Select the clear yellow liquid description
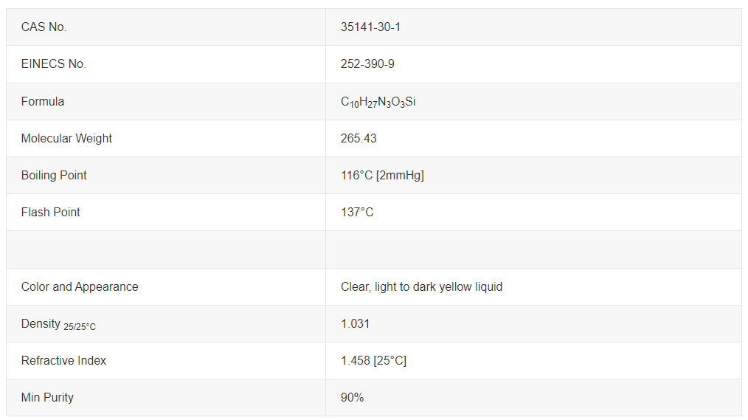This screenshot has width=748, height=420. [x=421, y=286]
